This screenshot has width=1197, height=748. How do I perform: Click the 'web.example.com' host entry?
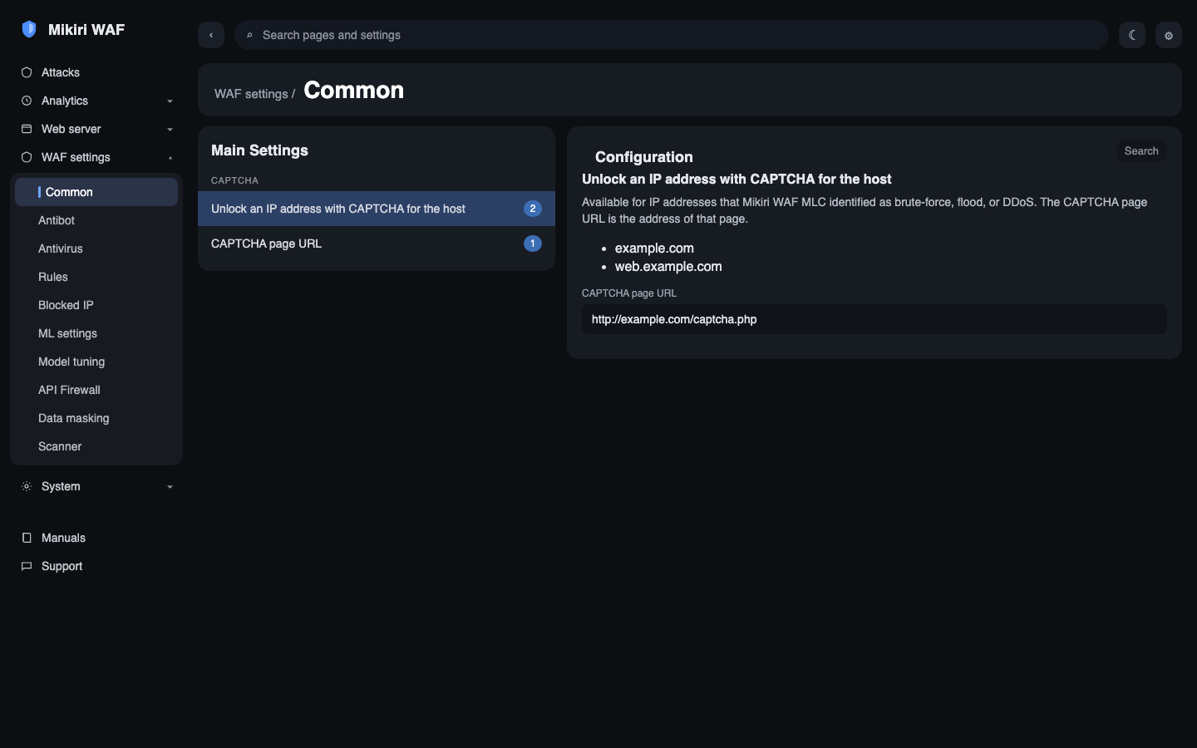click(x=668, y=267)
